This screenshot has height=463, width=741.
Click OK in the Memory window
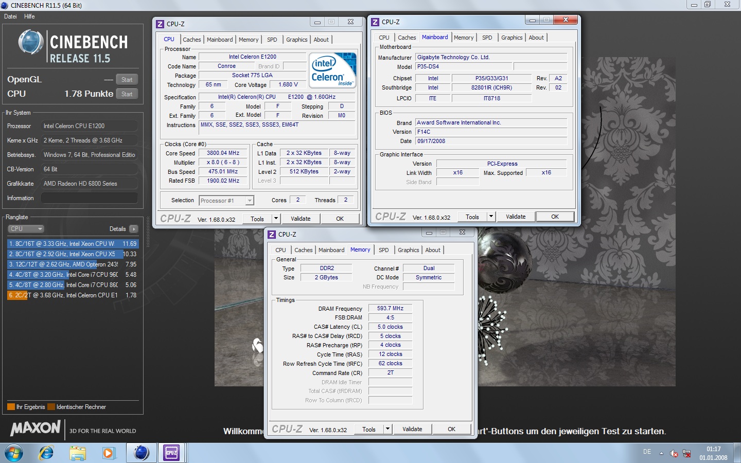point(451,429)
